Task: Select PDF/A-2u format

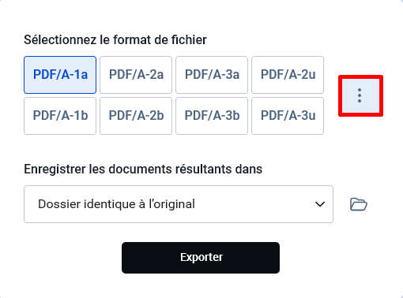Action: [288, 75]
